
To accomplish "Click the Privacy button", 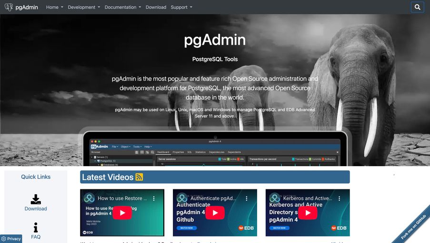I will (11, 239).
